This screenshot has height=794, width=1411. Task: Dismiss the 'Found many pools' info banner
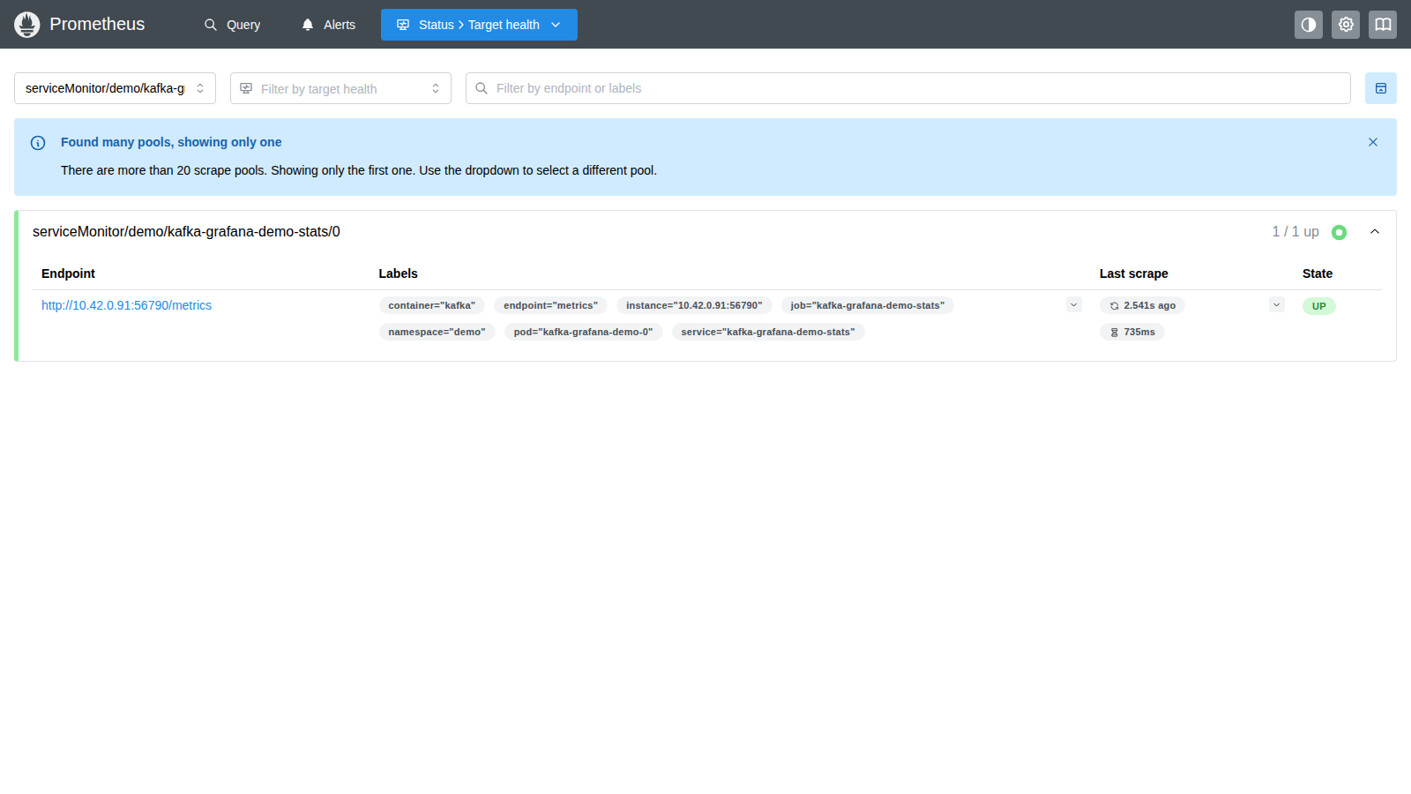[1373, 142]
